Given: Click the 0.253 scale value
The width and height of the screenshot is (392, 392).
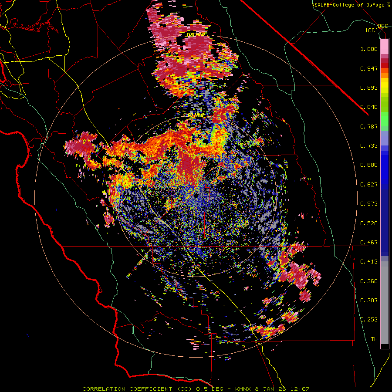Looking at the screenshot, I should pyautogui.click(x=369, y=320).
